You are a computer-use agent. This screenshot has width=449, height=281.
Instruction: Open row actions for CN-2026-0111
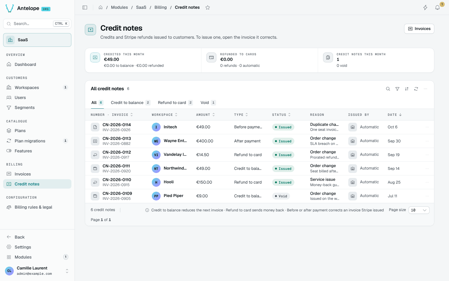point(427,169)
